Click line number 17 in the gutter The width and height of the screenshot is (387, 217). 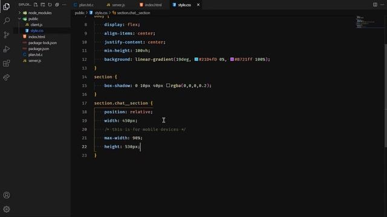tap(85, 103)
